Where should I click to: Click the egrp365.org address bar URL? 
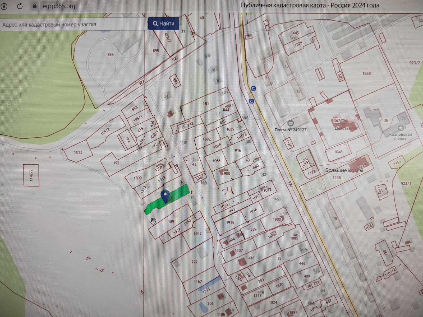59,6
